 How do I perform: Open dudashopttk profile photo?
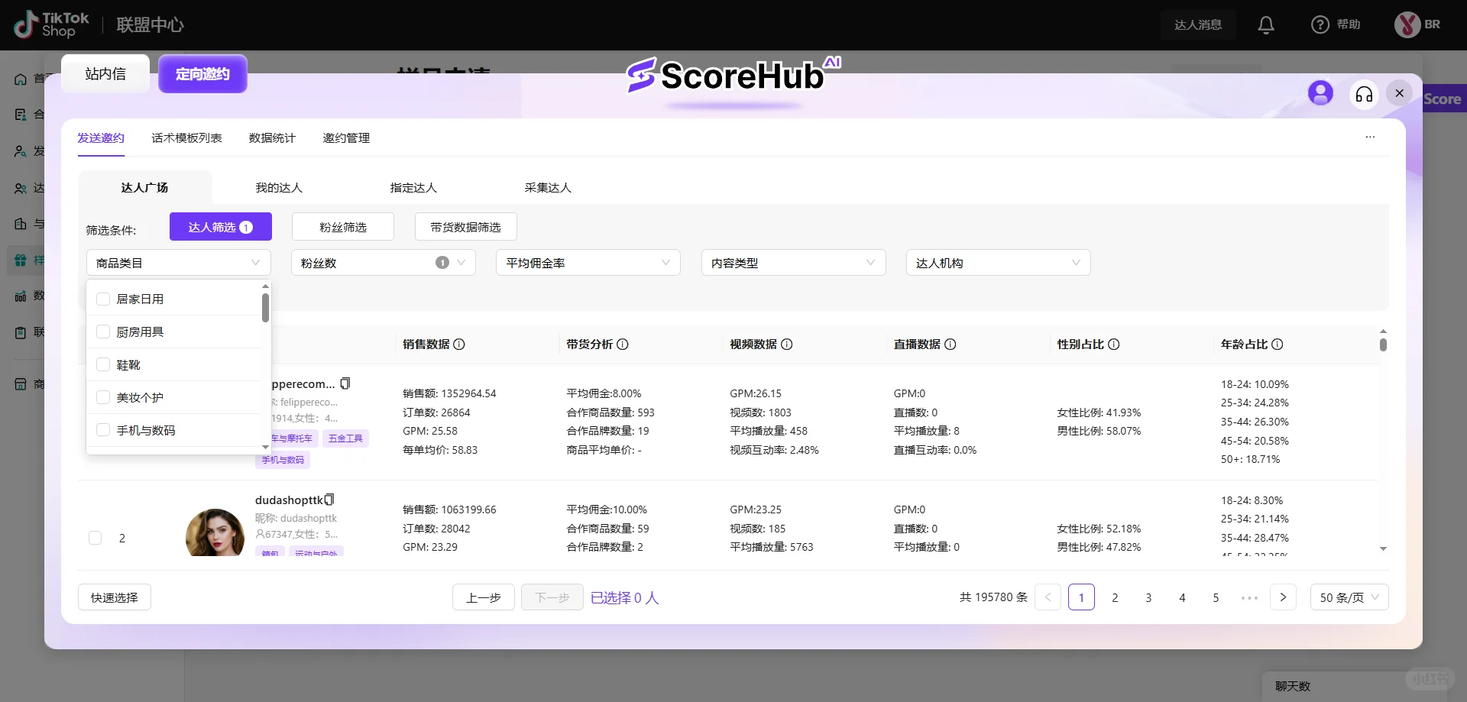click(215, 533)
